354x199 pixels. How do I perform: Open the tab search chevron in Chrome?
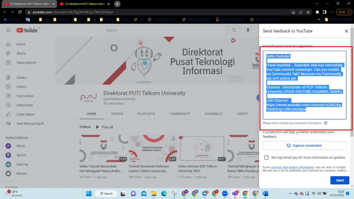tap(317, 3)
